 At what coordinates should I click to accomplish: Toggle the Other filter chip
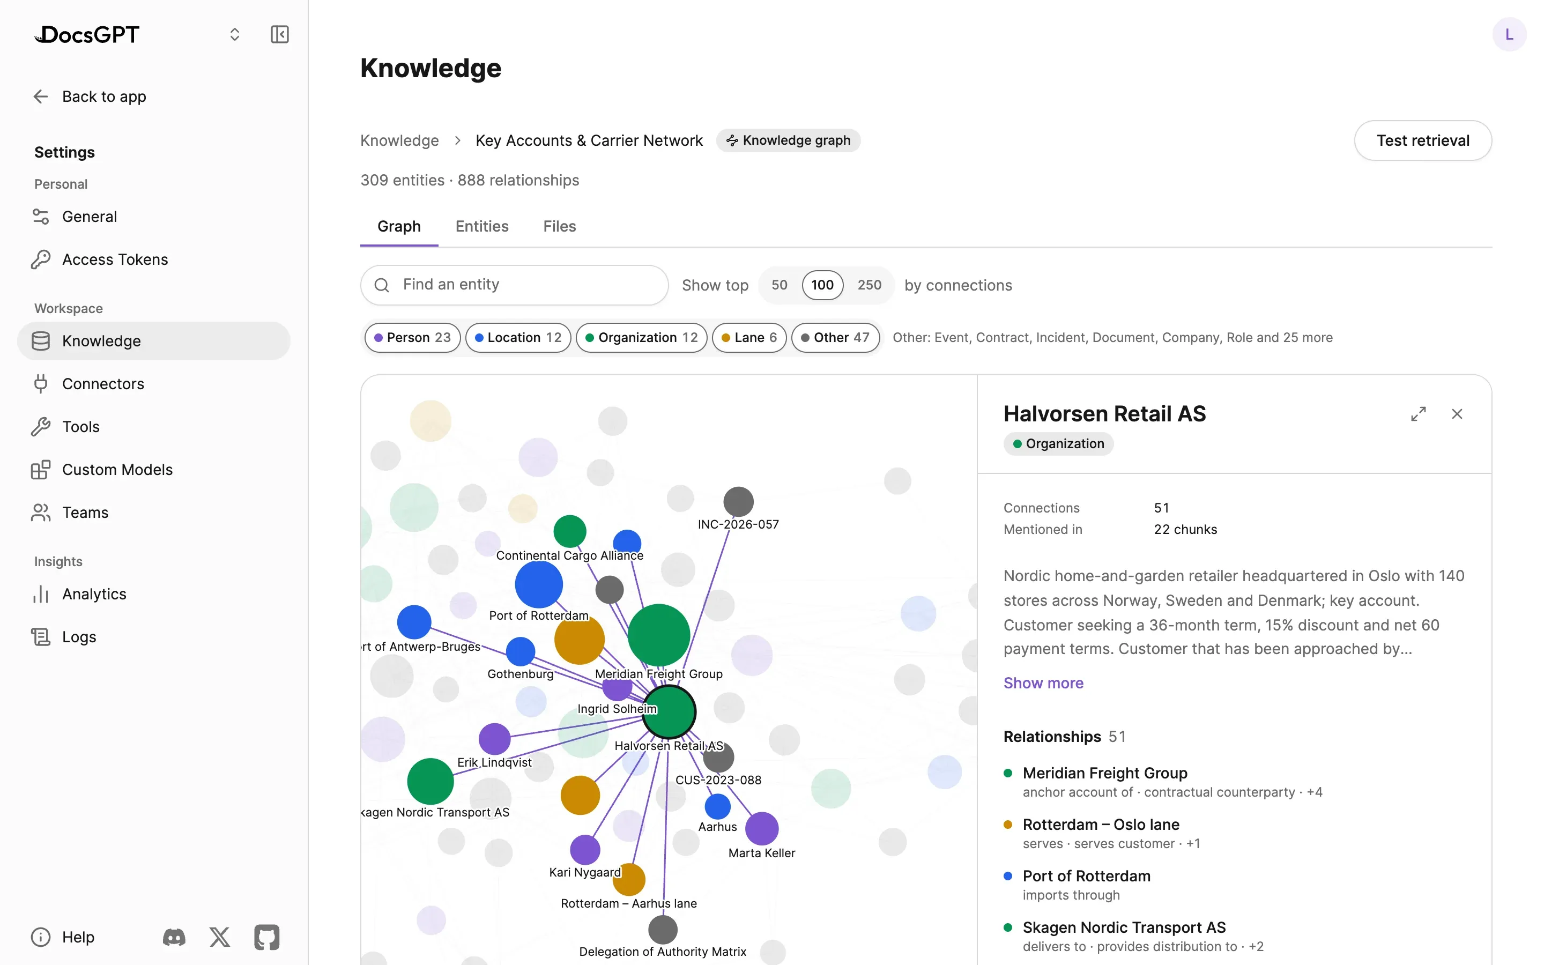pyautogui.click(x=835, y=338)
